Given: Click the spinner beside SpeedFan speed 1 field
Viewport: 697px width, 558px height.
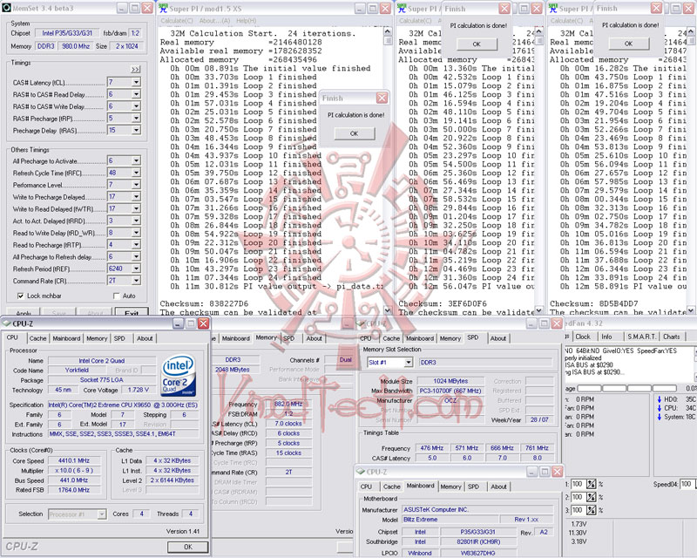Looking at the screenshot, I should [x=592, y=484].
